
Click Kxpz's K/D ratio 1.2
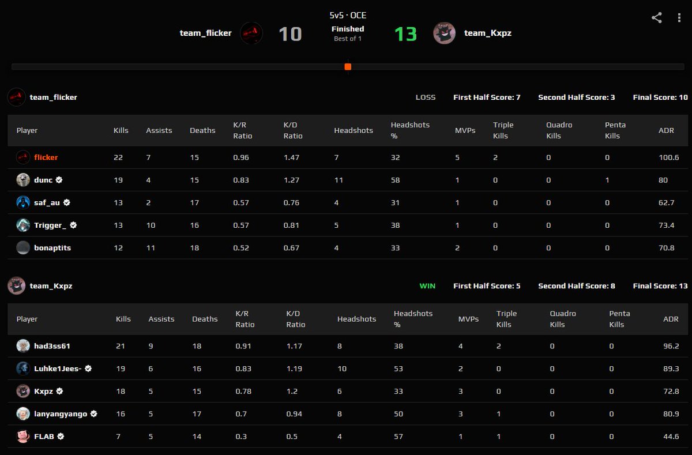(x=291, y=391)
